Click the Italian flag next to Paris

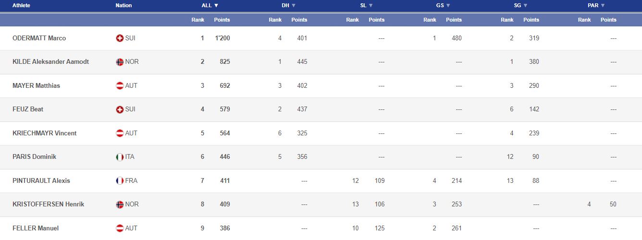click(120, 157)
